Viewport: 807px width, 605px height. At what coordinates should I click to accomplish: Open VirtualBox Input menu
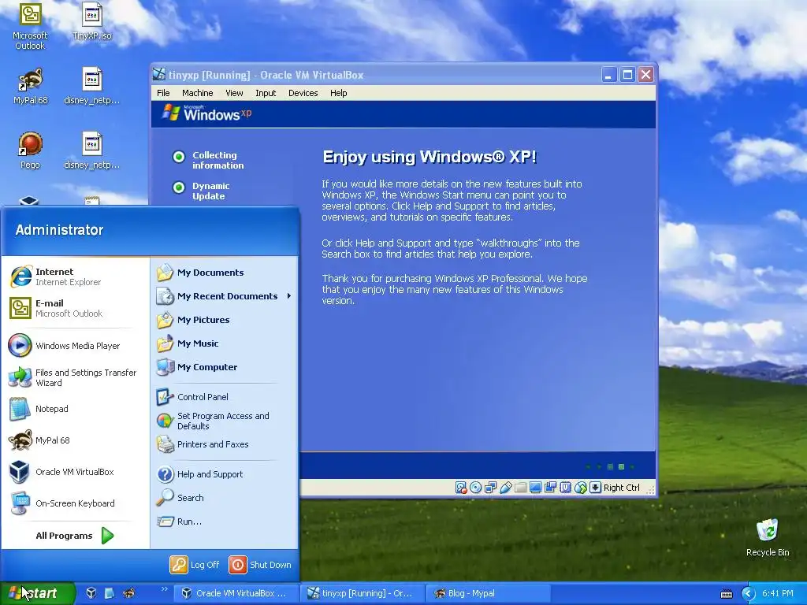pyautogui.click(x=266, y=93)
